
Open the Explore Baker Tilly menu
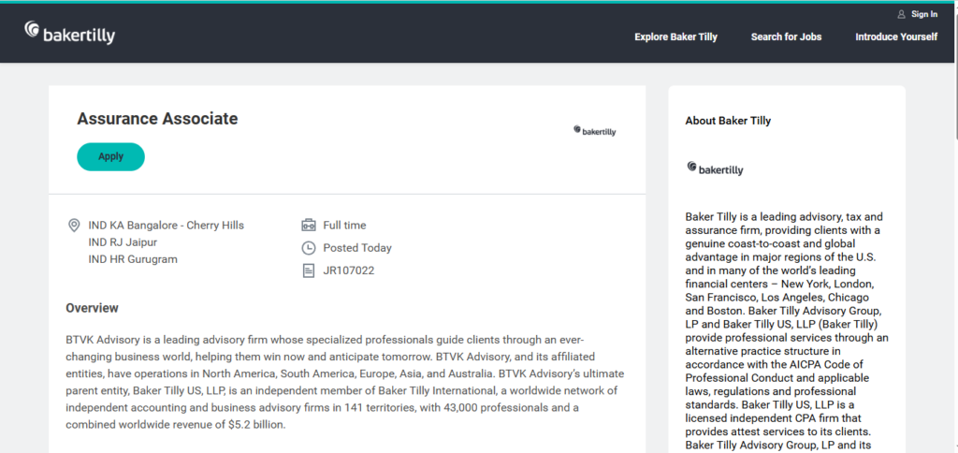(x=675, y=37)
